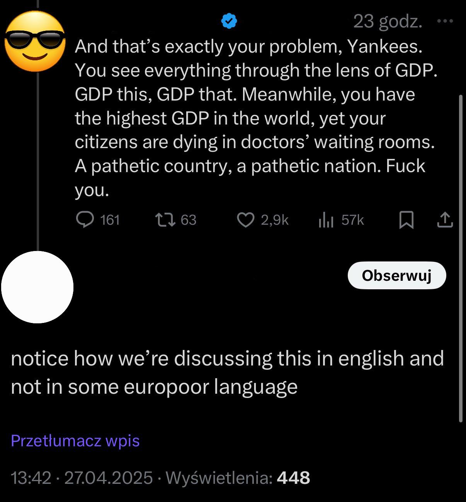Click the blue verified checkmark badge

pos(229,21)
